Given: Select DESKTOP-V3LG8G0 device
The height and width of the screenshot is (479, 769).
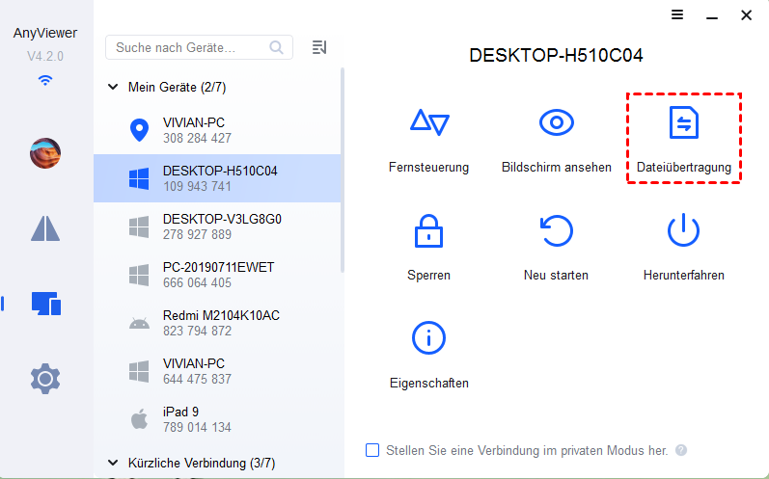Looking at the screenshot, I should [x=217, y=226].
